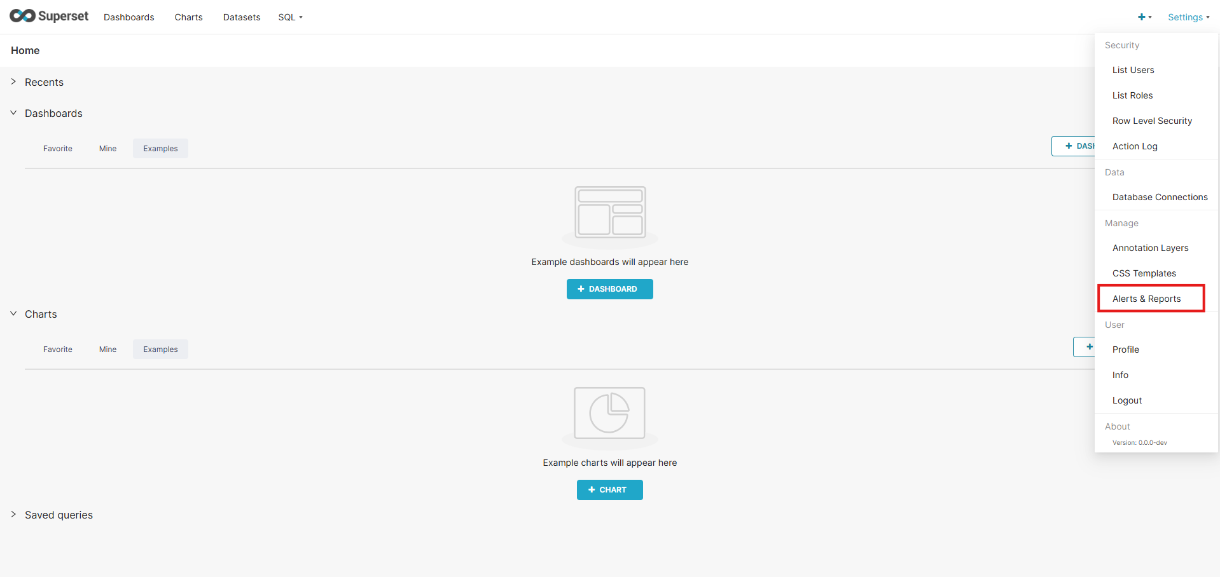Select the Favorite filter under Dashboards
This screenshot has height=577, width=1220.
pos(57,148)
